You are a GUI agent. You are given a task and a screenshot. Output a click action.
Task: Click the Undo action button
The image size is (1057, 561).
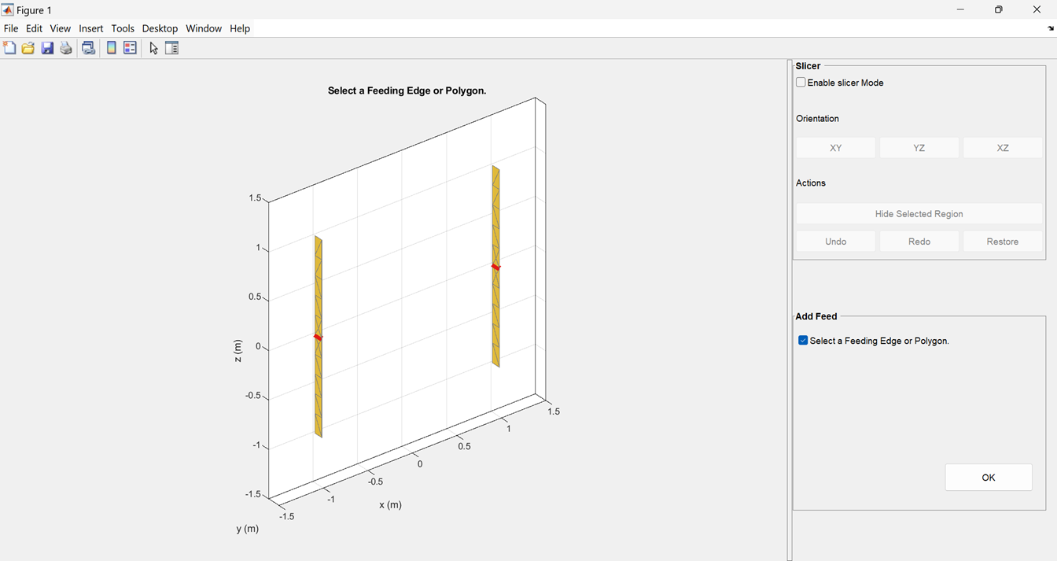point(835,241)
